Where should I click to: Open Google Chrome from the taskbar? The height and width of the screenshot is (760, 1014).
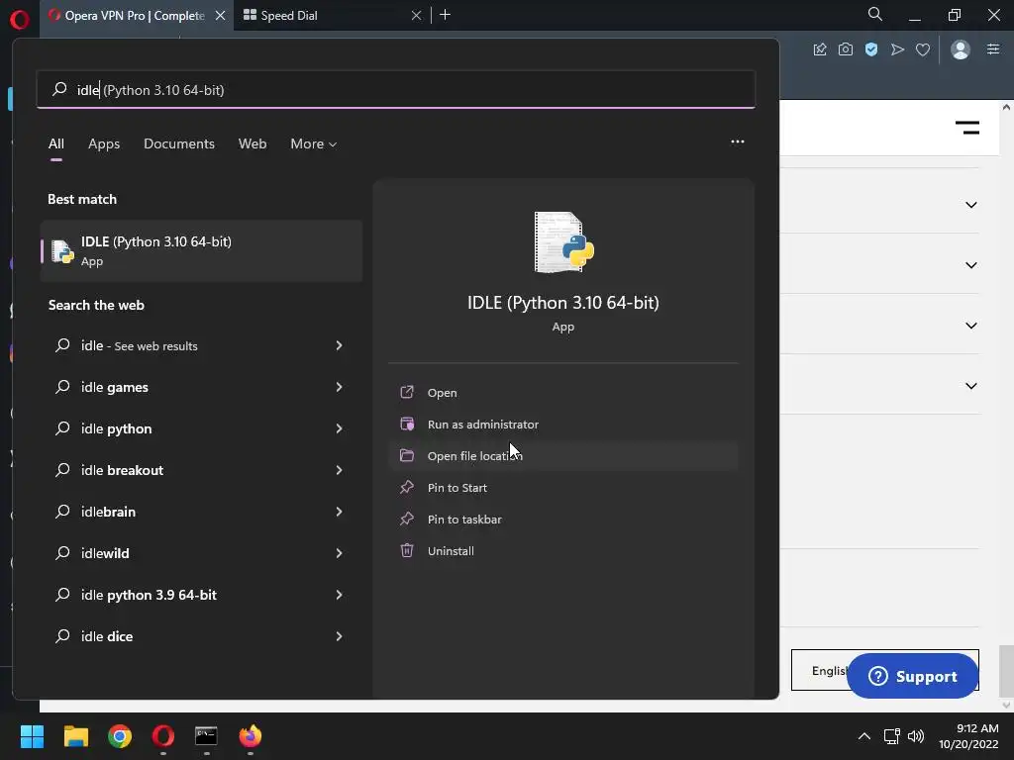[x=120, y=736]
